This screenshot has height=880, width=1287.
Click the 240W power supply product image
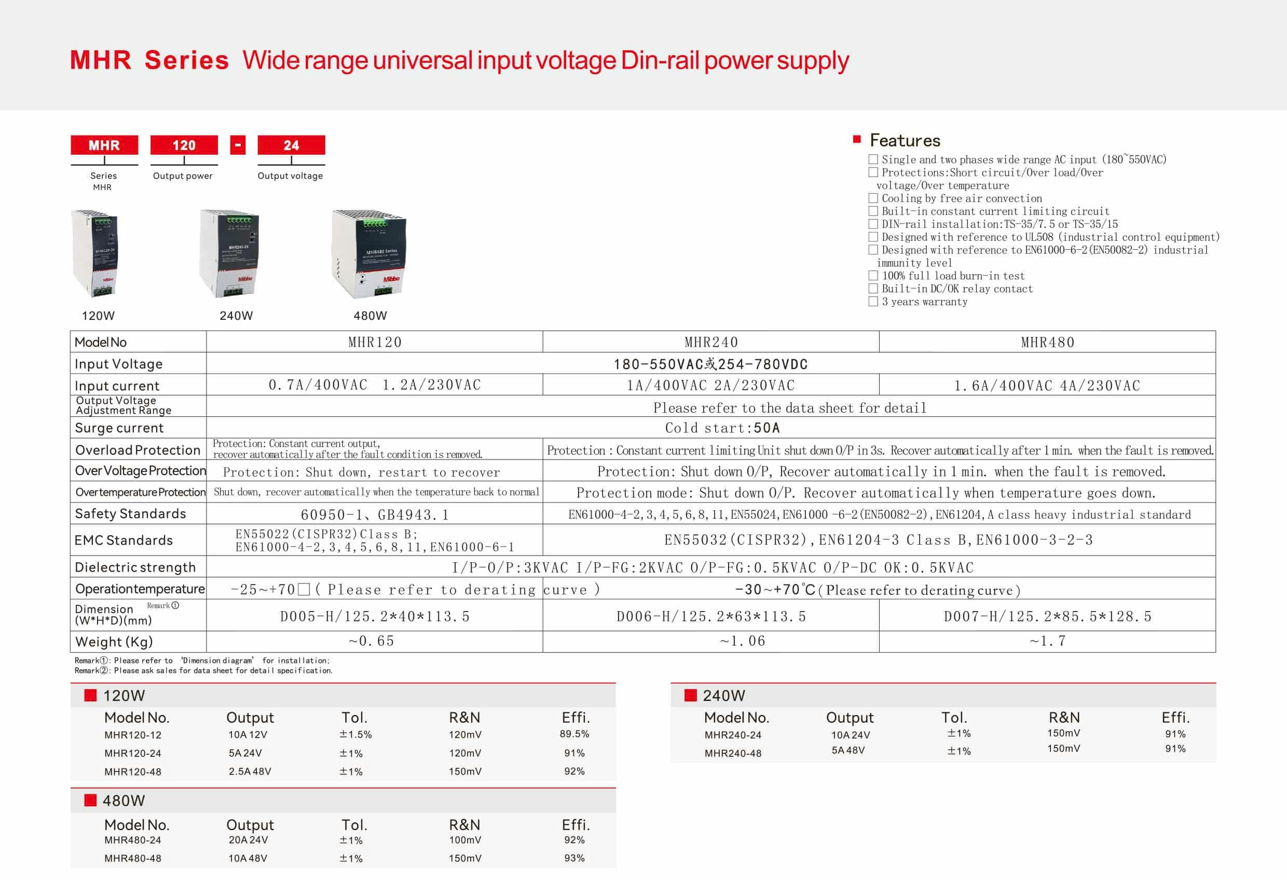[x=229, y=253]
